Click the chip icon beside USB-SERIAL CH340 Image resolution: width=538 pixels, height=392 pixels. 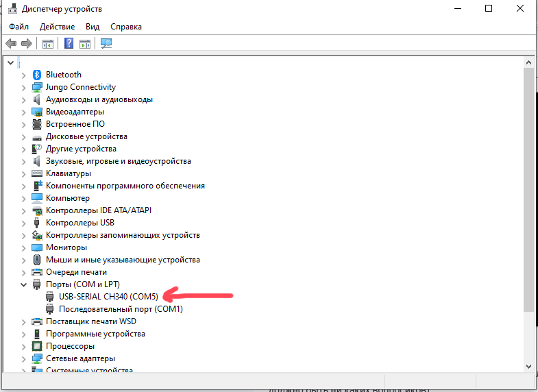pyautogui.click(x=50, y=297)
